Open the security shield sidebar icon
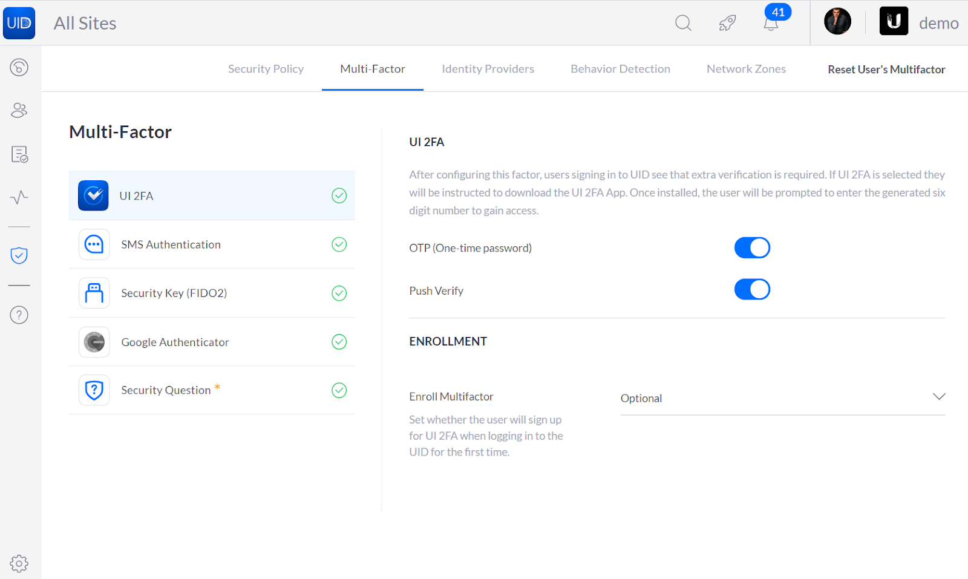968x579 pixels. (19, 255)
